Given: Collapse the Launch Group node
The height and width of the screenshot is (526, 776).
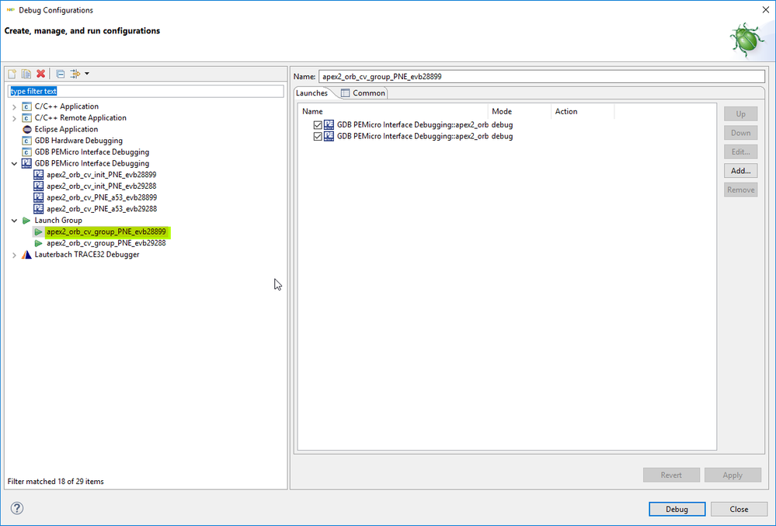Looking at the screenshot, I should coord(14,221).
